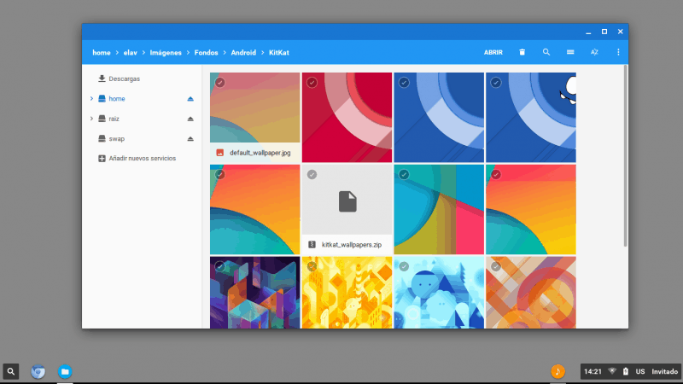This screenshot has height=384, width=683.
Task: Toggle checkmark on light blue characters wallpaper
Action: tap(404, 266)
